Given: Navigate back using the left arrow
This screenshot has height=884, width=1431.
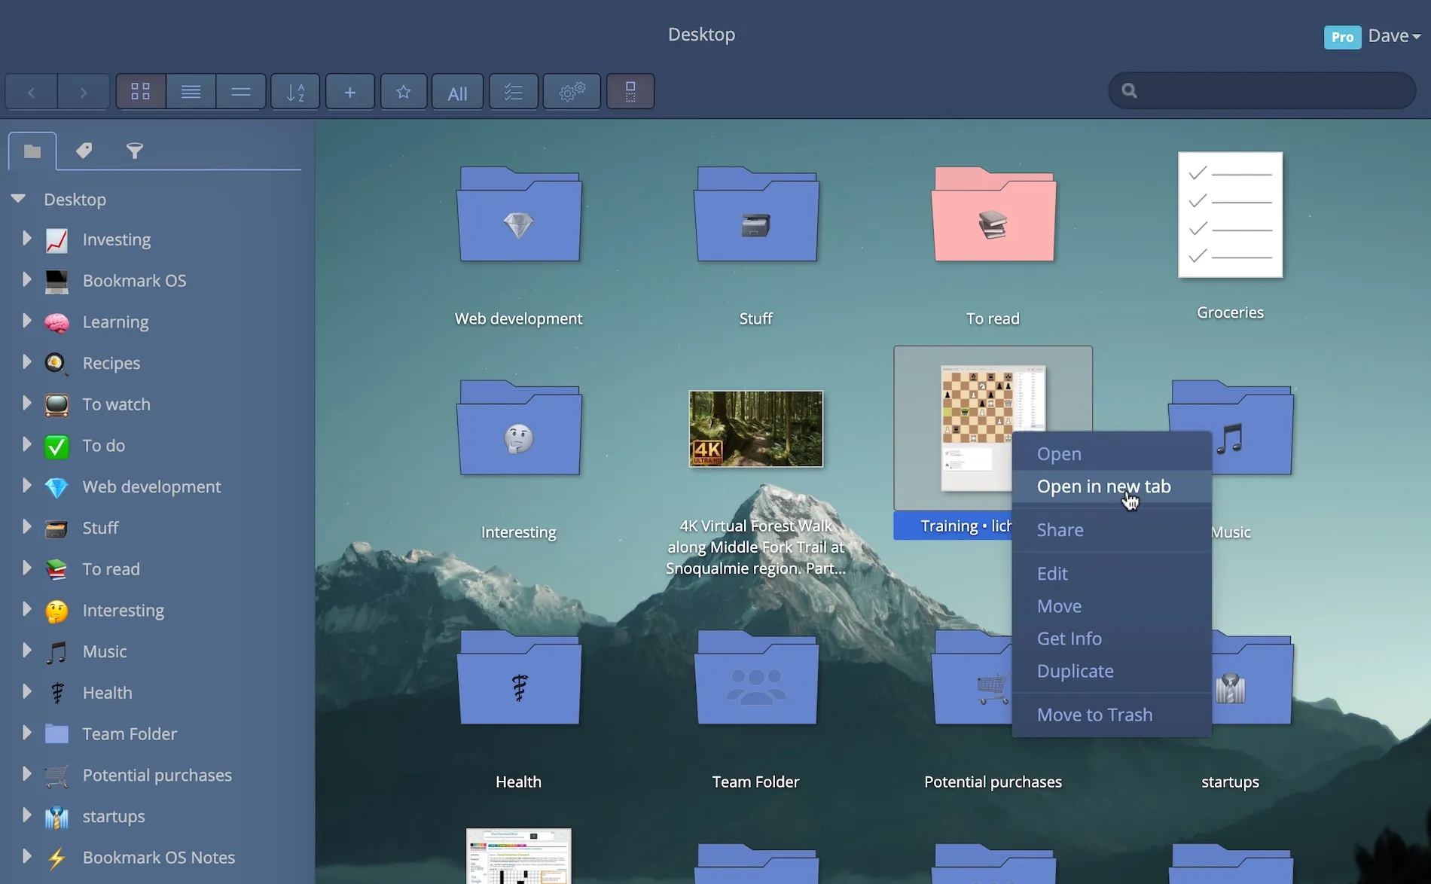Looking at the screenshot, I should point(31,91).
